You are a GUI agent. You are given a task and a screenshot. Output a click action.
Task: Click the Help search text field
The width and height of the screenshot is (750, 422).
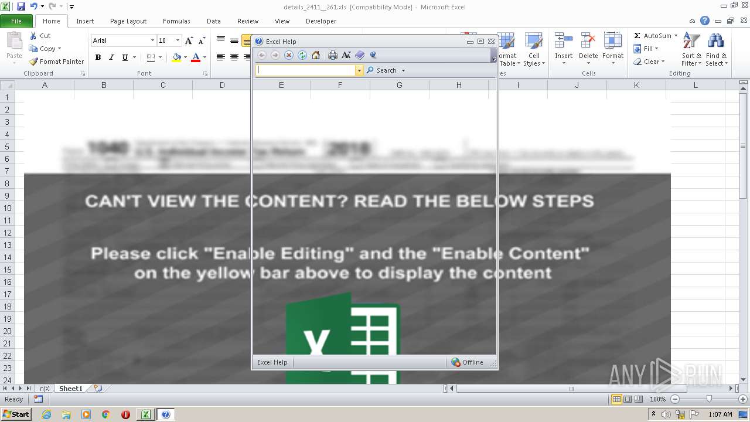point(306,70)
